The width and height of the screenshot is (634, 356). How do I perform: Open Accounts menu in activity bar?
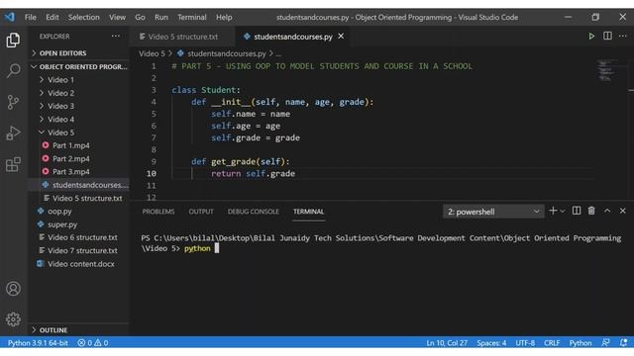(x=13, y=289)
